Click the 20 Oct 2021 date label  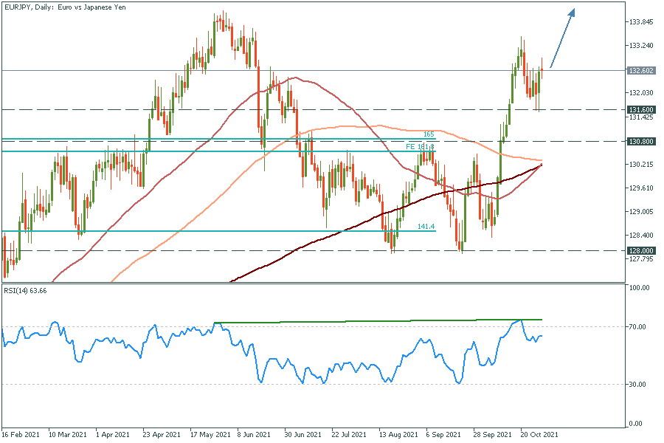(x=539, y=436)
